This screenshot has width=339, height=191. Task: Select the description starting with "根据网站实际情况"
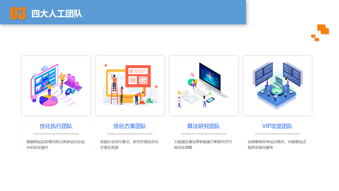56,145
